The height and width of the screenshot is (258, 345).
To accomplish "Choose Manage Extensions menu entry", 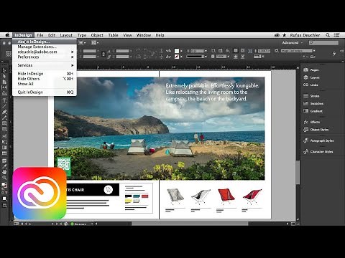I will pos(45,47).
